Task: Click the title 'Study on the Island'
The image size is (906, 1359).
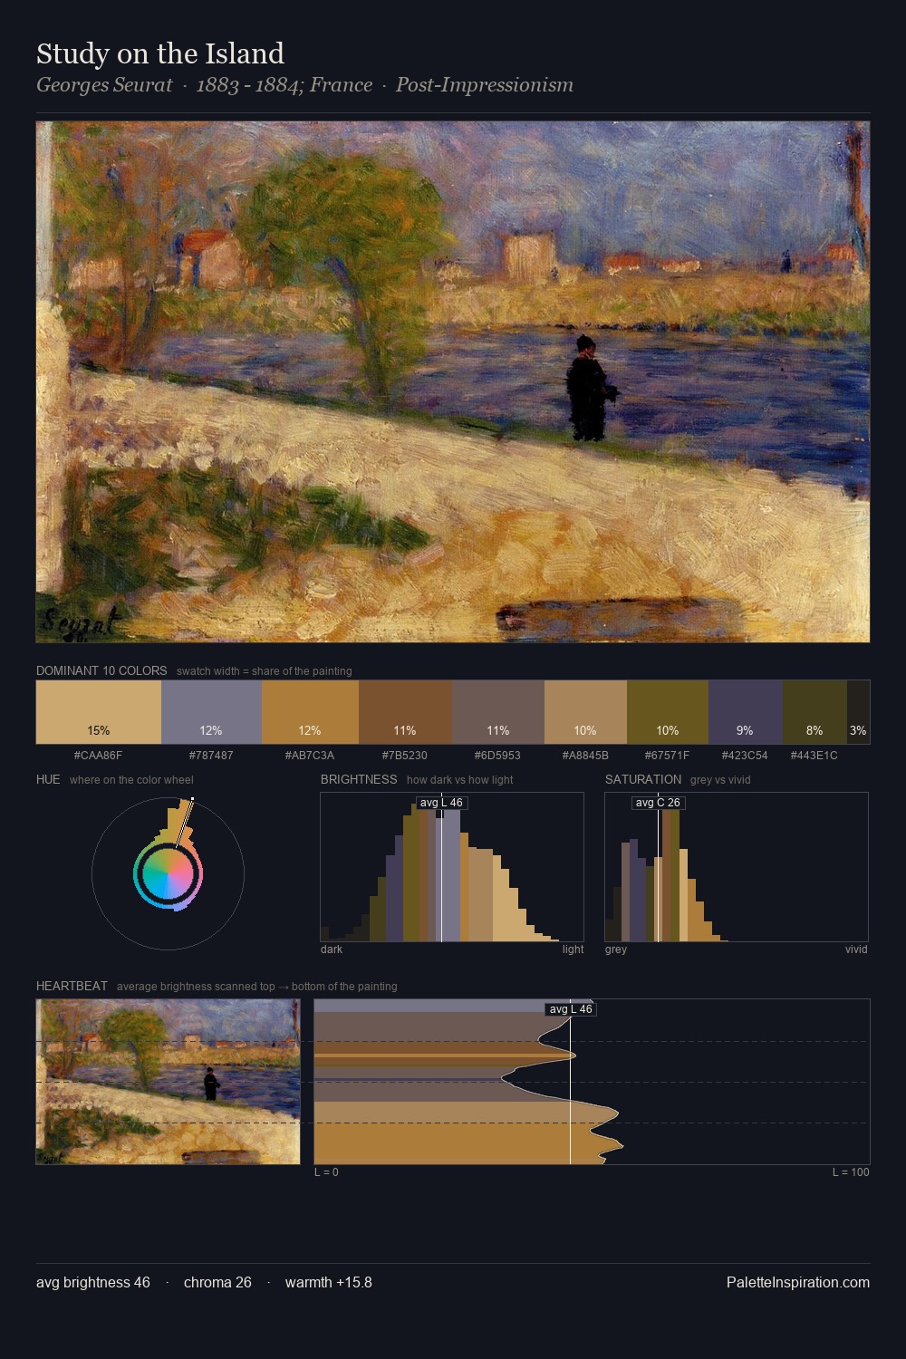Action: coord(160,53)
